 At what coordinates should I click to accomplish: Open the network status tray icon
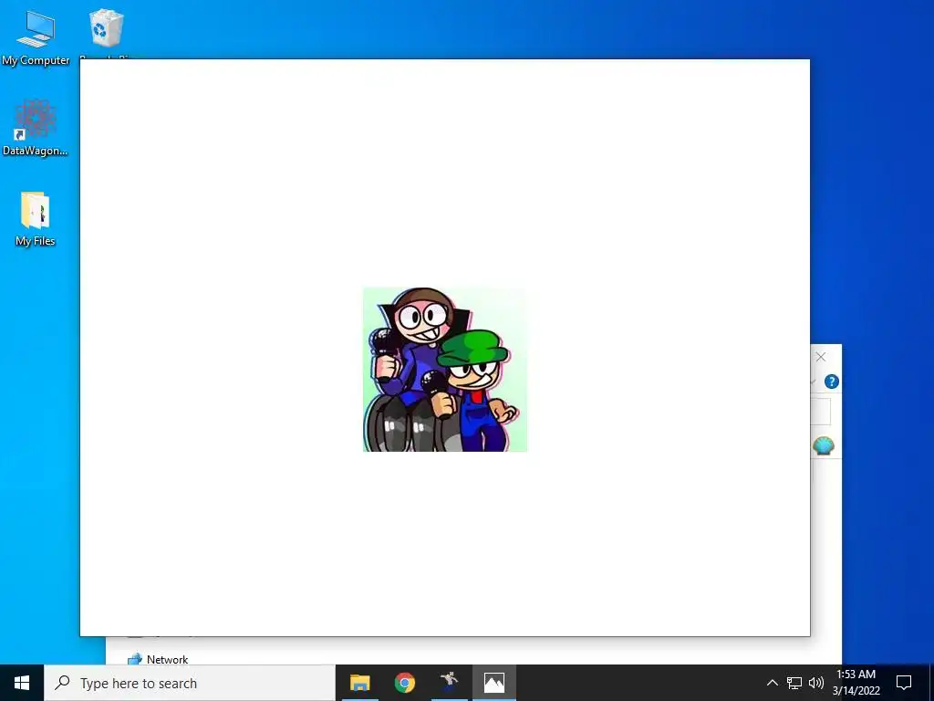(x=794, y=683)
